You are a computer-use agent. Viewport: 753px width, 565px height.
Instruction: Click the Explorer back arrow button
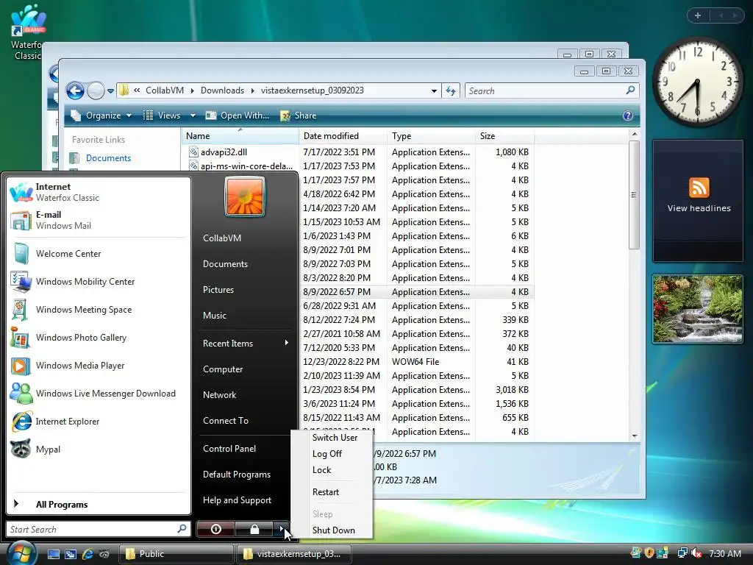tap(75, 90)
